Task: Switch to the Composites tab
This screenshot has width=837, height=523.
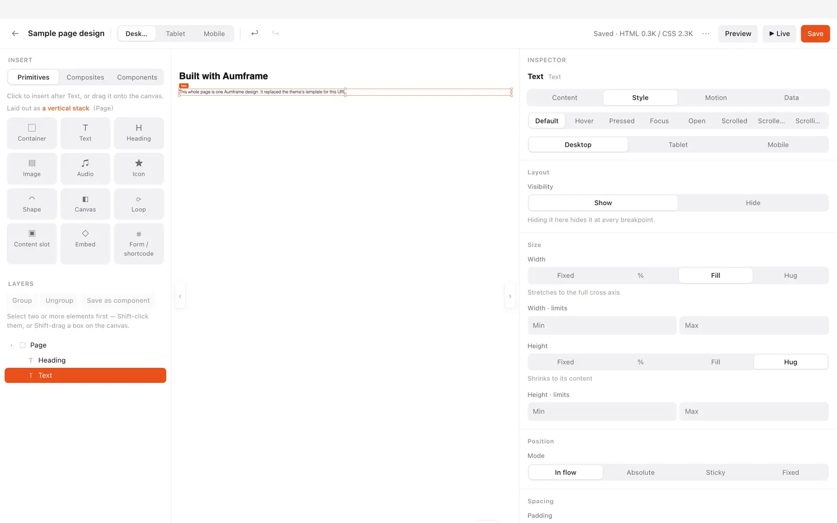Action: [85, 77]
